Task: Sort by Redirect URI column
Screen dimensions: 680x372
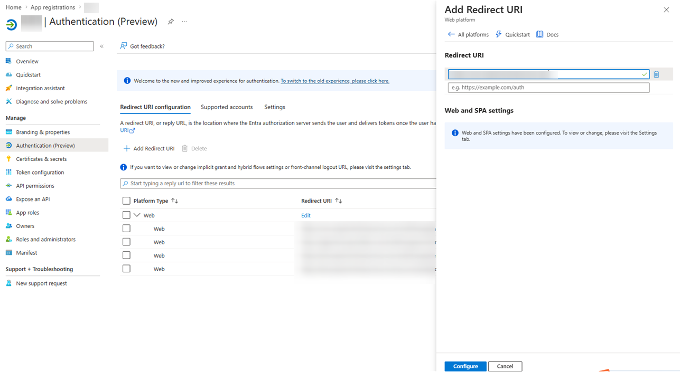Action: pos(322,201)
